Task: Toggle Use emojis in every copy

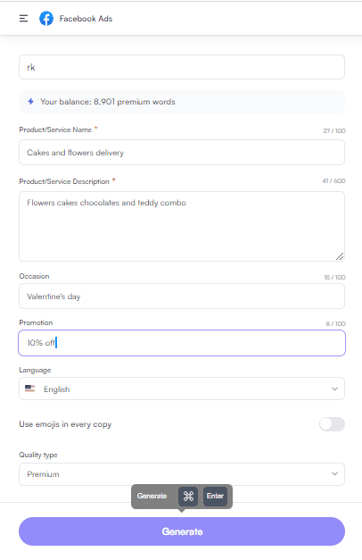Action: click(332, 424)
